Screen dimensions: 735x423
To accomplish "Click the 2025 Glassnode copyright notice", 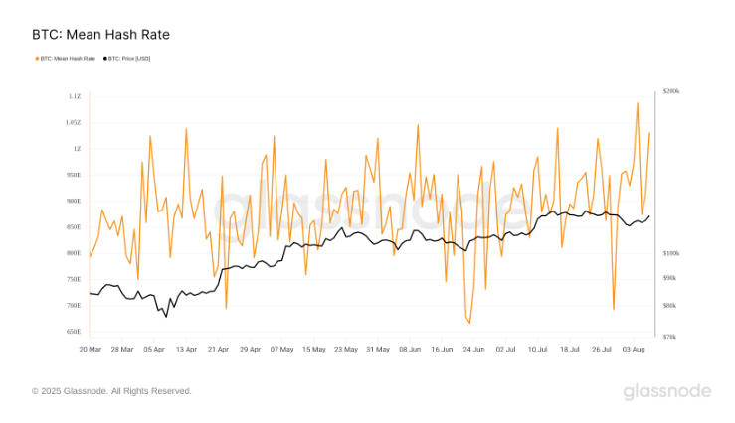I will coord(111,391).
